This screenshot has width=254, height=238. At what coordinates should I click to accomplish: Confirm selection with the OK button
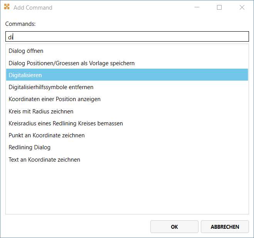coord(174,227)
